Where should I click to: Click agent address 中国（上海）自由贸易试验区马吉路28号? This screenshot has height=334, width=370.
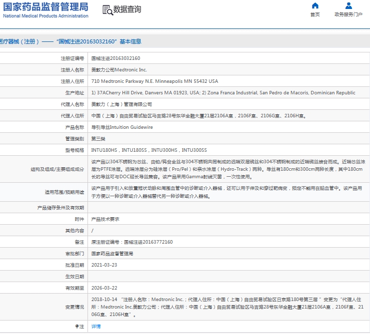click(x=198, y=116)
